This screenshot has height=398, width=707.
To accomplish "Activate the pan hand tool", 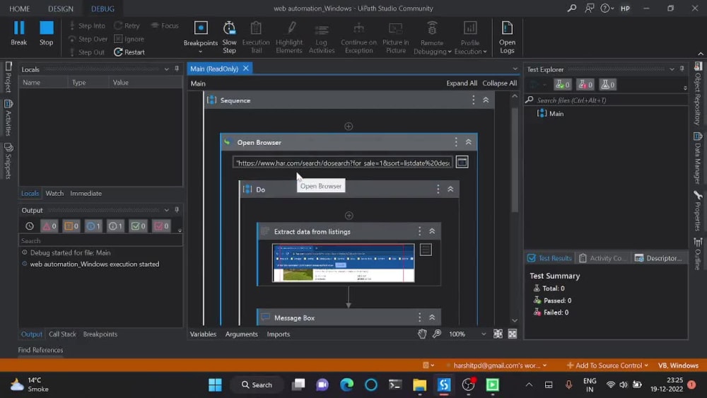I will (422, 334).
